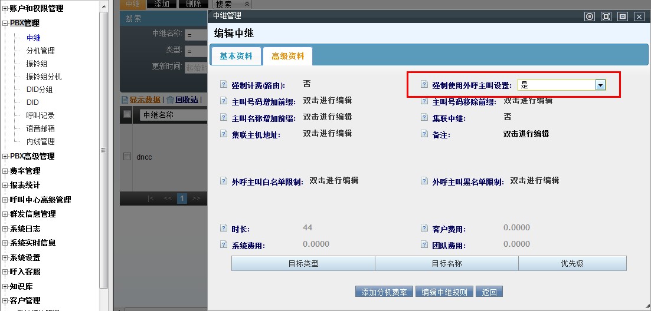Expand the 费率管理 tree node
The width and height of the screenshot is (651, 311).
pos(5,171)
